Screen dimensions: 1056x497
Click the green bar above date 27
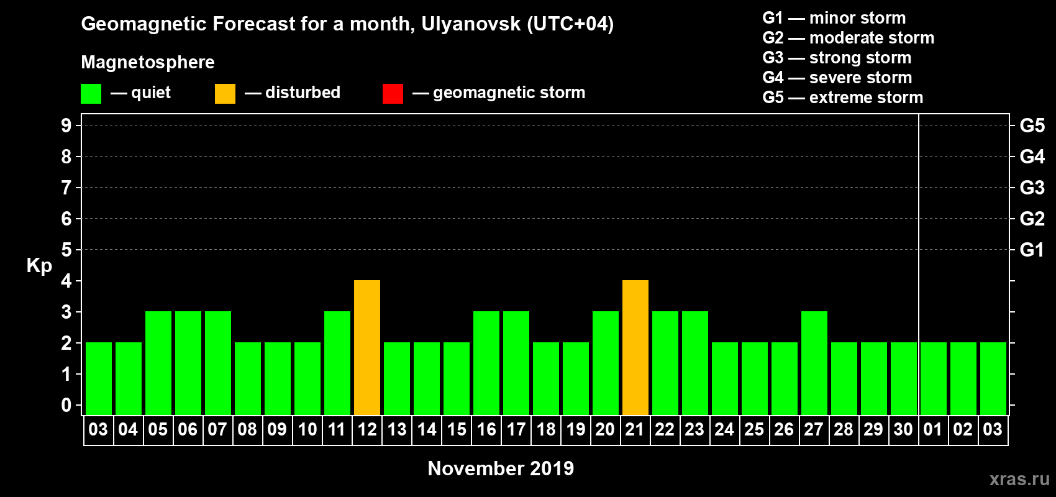coord(814,363)
